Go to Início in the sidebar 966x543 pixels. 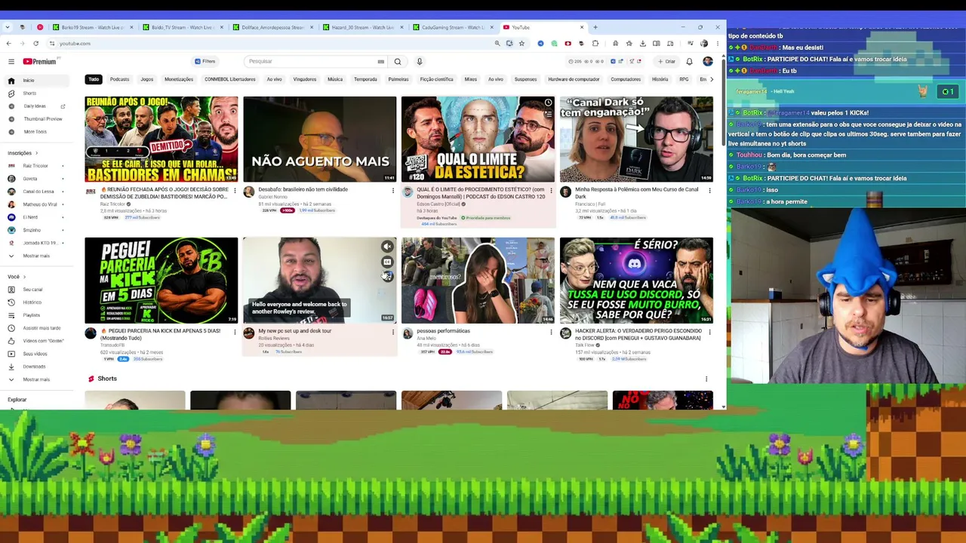pos(36,81)
